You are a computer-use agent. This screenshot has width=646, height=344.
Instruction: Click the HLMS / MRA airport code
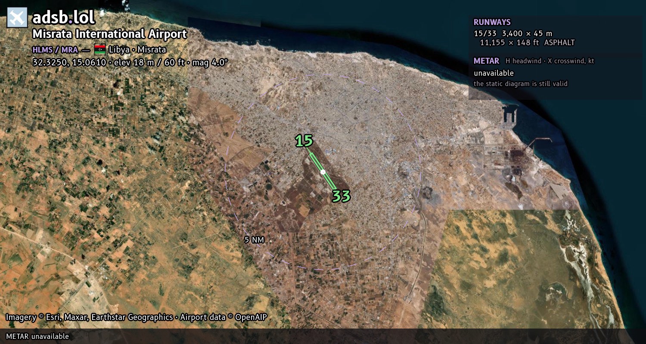click(x=55, y=49)
